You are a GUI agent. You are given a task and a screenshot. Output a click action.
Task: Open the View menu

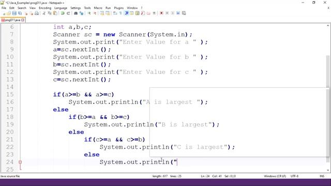click(x=32, y=8)
